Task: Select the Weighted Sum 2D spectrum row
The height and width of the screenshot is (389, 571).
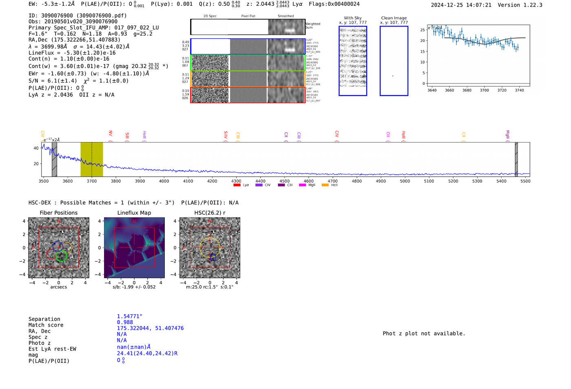Action: pos(248,27)
